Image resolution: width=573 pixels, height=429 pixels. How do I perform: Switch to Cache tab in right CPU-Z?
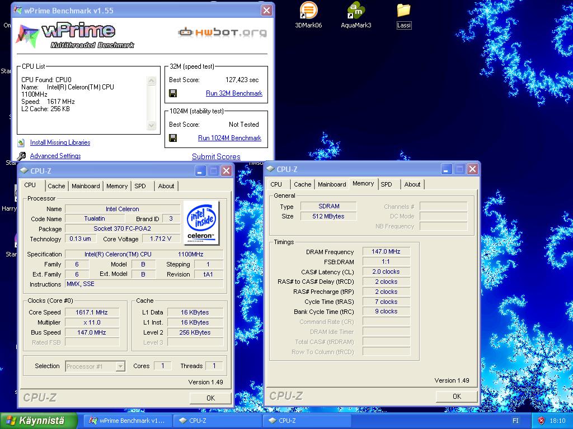pos(303,184)
